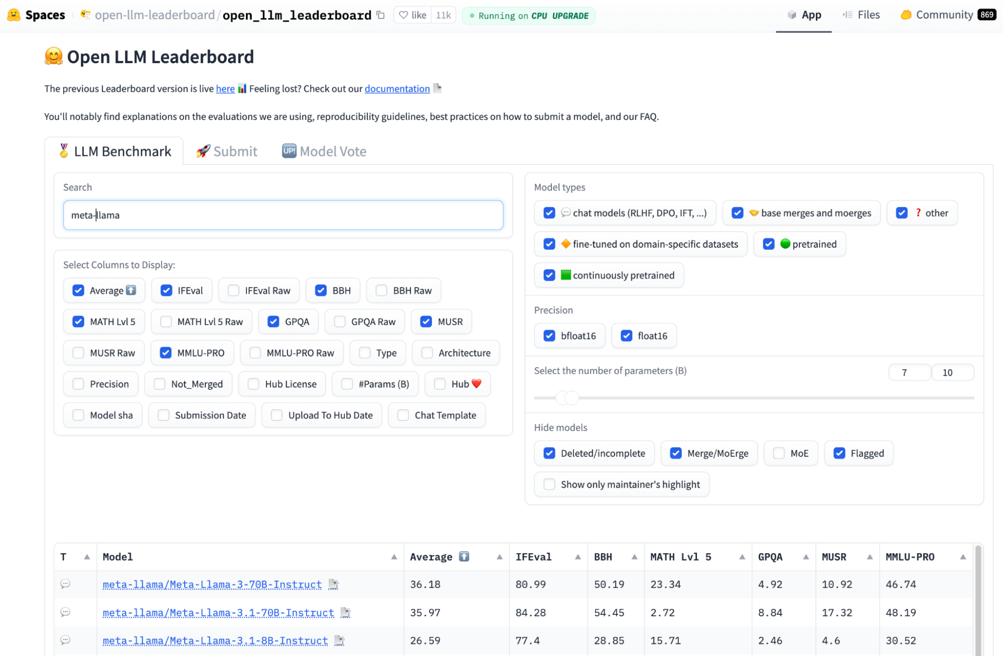Open details icon for Meta-Llama-3.1-70B-Instruct
Image resolution: width=1003 pixels, height=656 pixels.
345,612
